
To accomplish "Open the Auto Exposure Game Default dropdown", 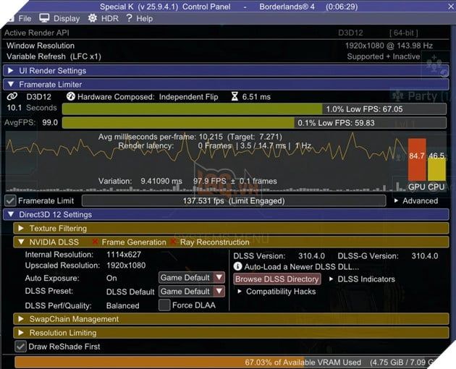I will pyautogui.click(x=192, y=278).
